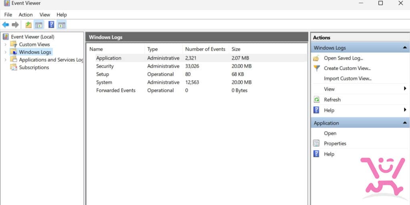Click the 33,026 events count cell
The height and width of the screenshot is (205, 410).
click(x=192, y=66)
